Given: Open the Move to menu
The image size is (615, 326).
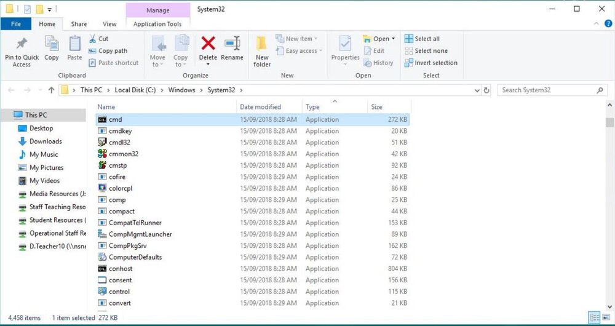Looking at the screenshot, I should point(157,52).
